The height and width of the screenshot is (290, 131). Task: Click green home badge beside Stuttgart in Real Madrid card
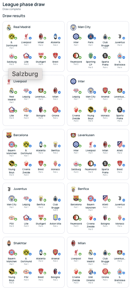tap(45, 57)
